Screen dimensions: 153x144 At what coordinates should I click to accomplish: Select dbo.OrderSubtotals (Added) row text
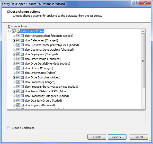pos(43,77)
